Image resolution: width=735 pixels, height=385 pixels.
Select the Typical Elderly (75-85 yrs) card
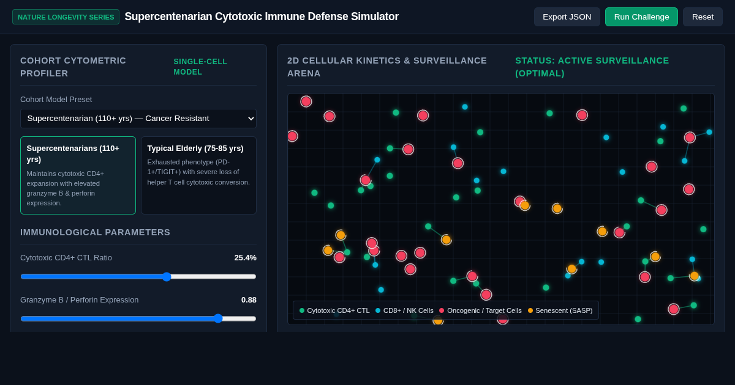coord(198,175)
